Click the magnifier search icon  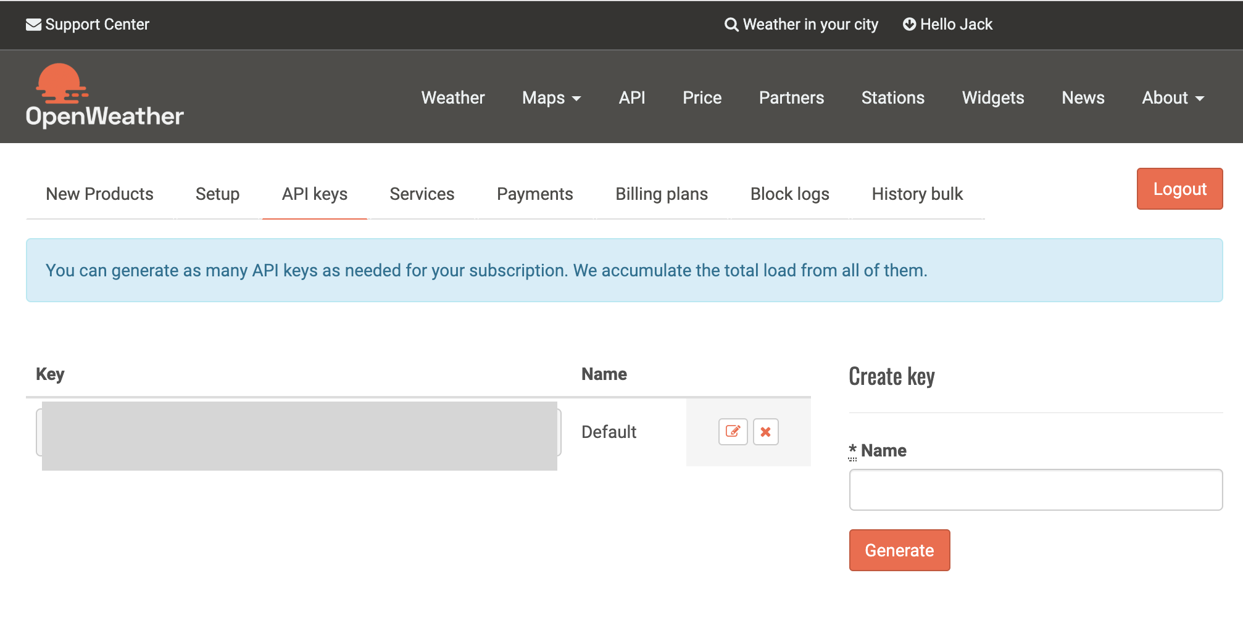(x=731, y=25)
